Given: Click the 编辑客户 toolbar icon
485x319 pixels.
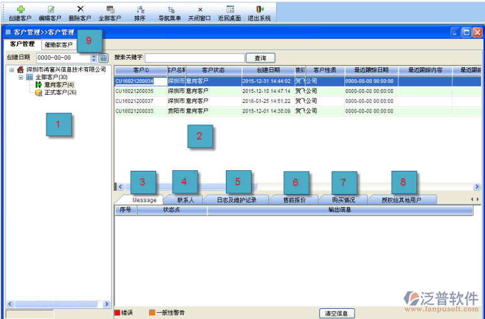Looking at the screenshot, I should click(x=50, y=9).
